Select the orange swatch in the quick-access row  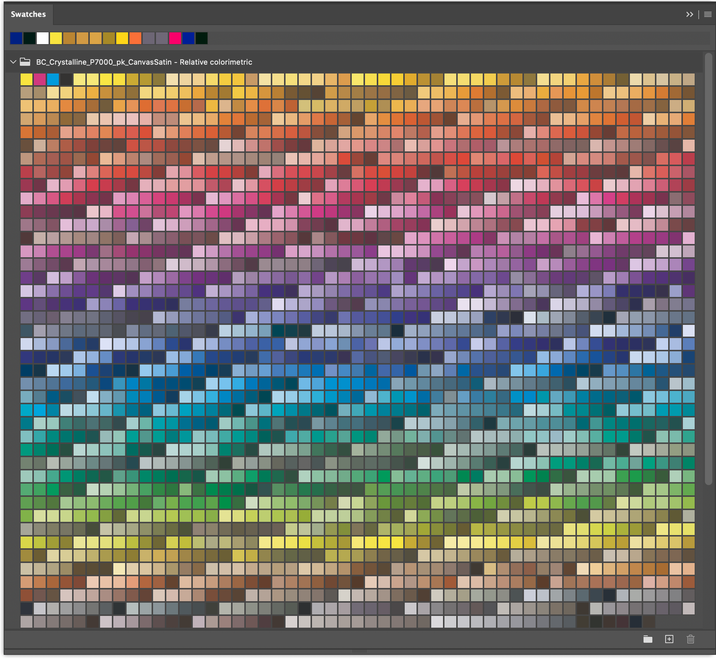[135, 38]
